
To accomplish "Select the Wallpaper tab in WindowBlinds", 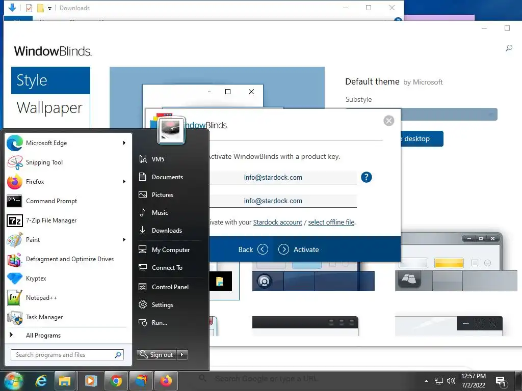I will (50, 108).
